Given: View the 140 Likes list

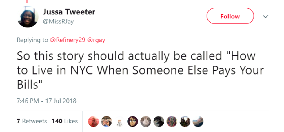Looking at the screenshot, I should tap(65, 121).
